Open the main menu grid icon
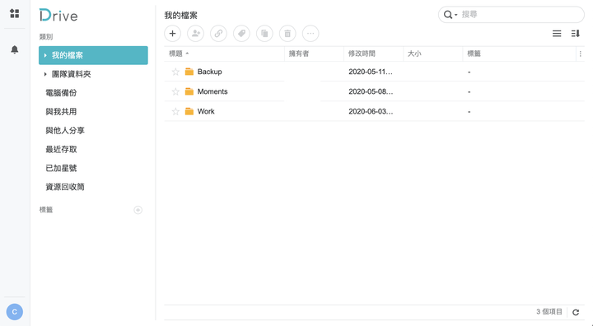The width and height of the screenshot is (593, 326). coord(14,14)
